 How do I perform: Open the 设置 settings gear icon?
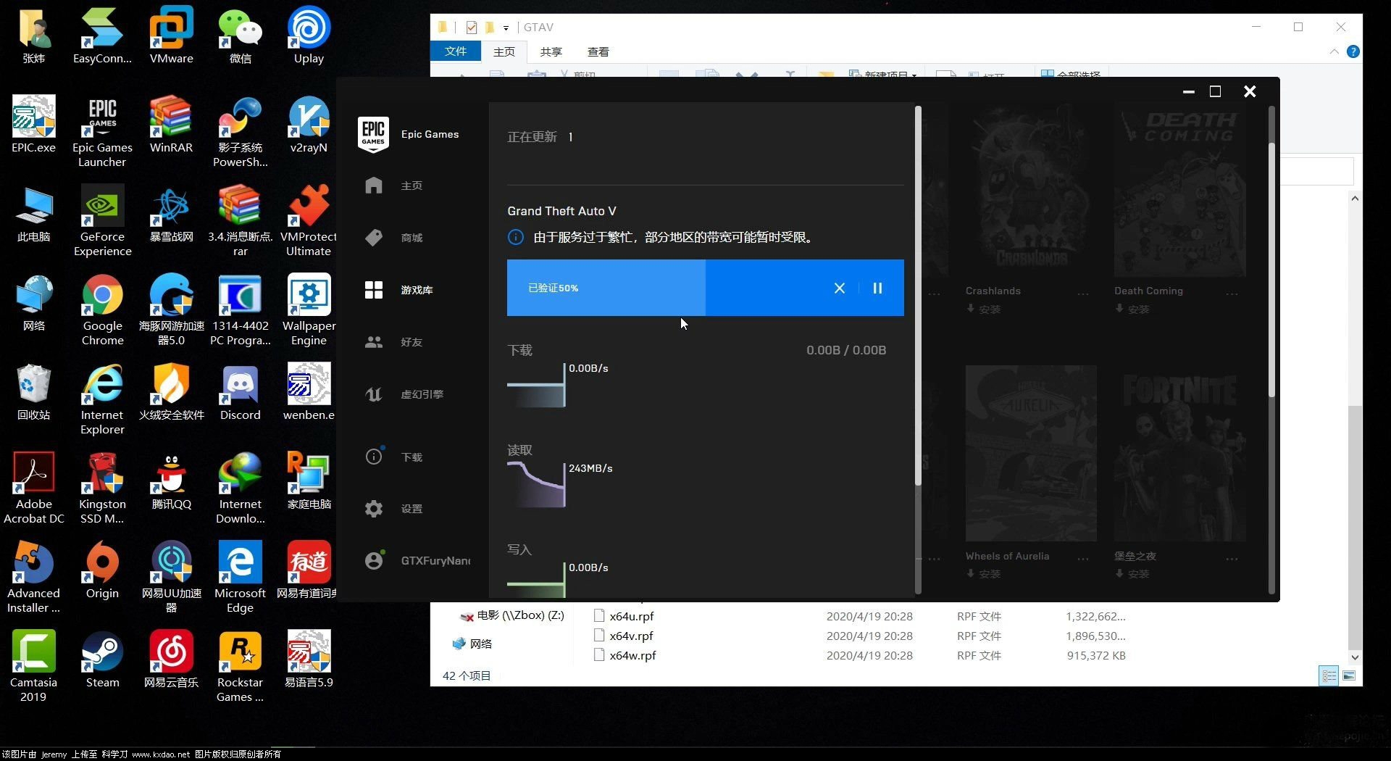[x=374, y=509]
